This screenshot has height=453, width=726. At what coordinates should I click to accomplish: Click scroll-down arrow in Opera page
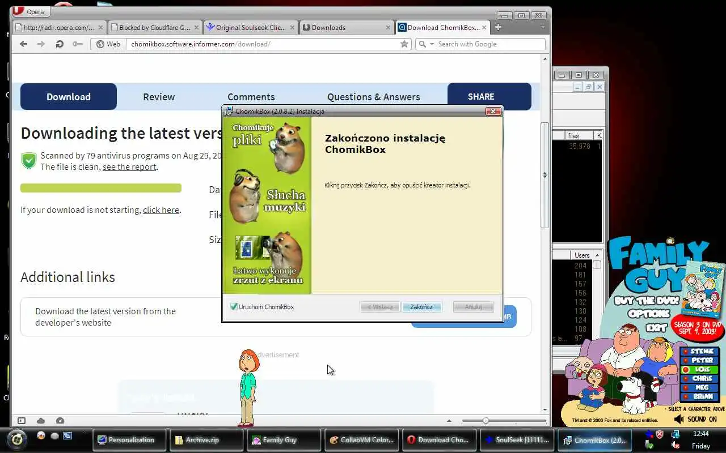(545, 410)
